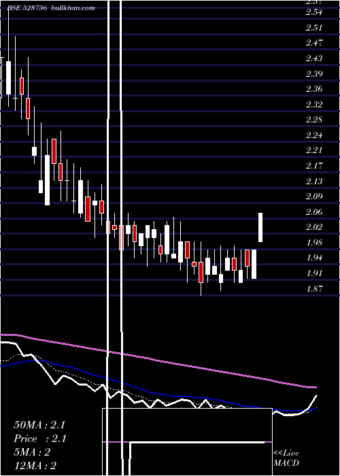Click the 2.02 axis label
This screenshot has height=476, width=340.
(x=314, y=227)
